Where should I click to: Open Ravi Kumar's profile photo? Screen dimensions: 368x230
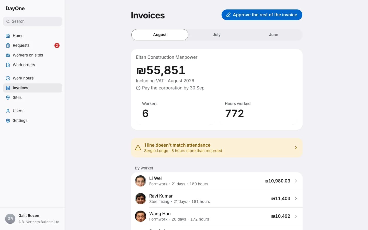141,199
